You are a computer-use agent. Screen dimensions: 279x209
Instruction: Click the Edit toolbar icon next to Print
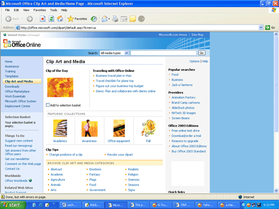tap(124, 19)
